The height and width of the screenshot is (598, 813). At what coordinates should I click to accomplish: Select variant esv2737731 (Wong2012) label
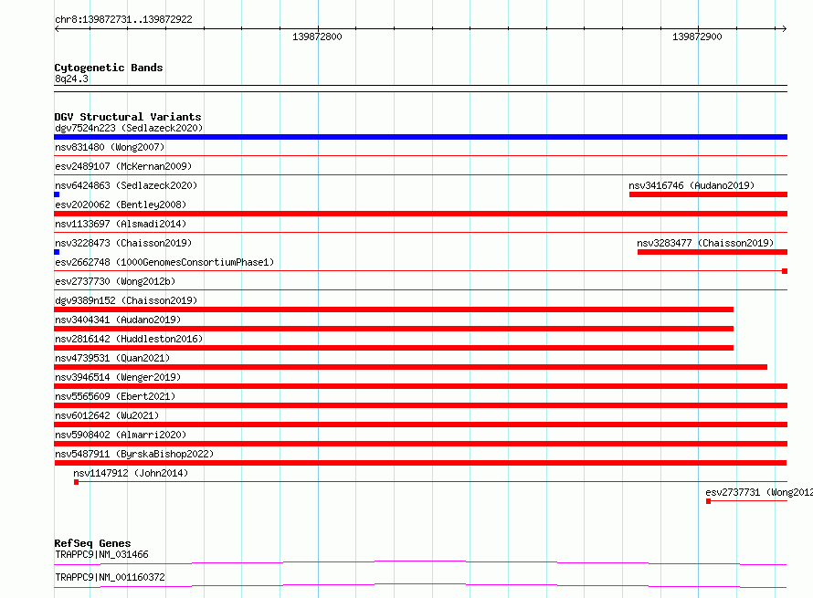(759, 492)
